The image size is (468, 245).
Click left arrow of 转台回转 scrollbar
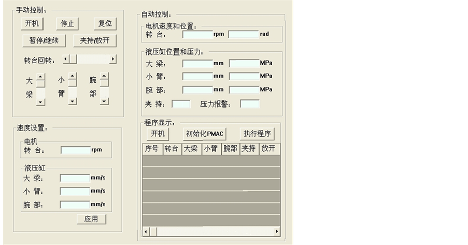point(66,60)
